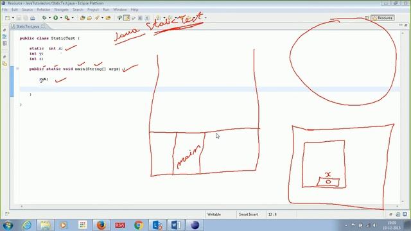Expand dropdown arrow beside pencil-shaped icon
This screenshot has width=411, height=231.
pos(102,18)
